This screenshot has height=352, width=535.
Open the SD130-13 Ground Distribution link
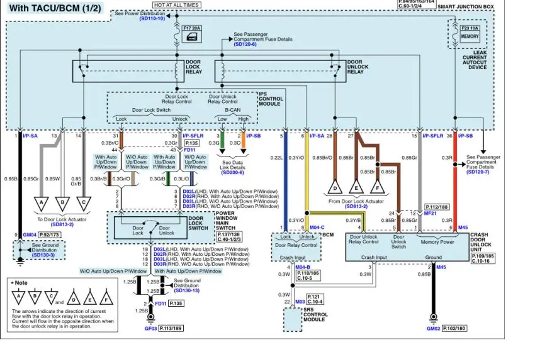click(x=187, y=290)
